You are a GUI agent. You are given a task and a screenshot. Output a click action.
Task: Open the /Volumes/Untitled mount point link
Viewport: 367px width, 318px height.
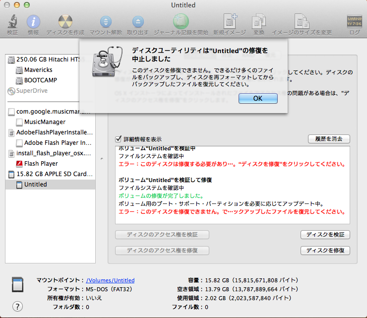coord(110,280)
